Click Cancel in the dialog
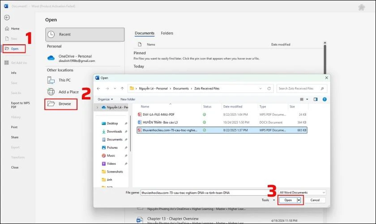Image resolution: width=376 pixels, height=224 pixels. (x=315, y=200)
